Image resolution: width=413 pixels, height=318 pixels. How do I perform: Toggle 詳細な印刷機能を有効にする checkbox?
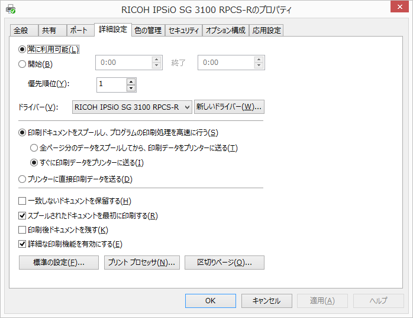tap(22, 244)
